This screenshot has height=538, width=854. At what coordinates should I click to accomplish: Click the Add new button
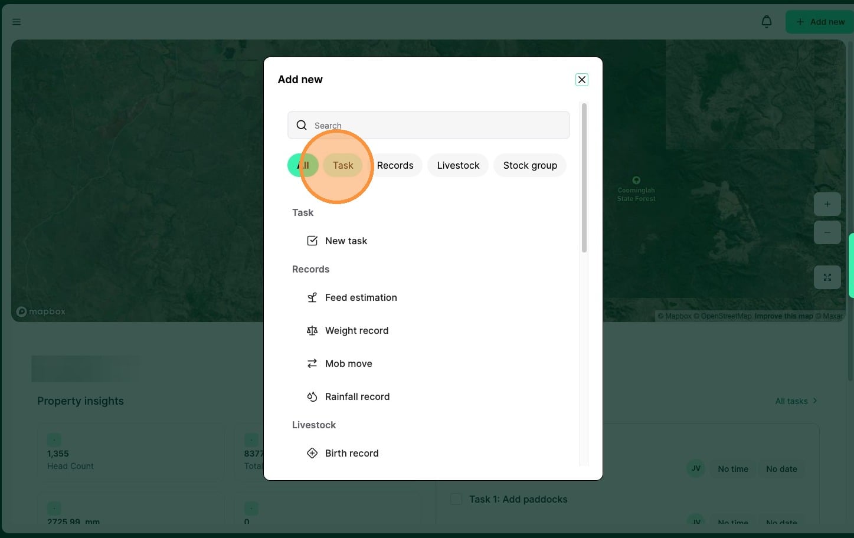click(x=820, y=22)
